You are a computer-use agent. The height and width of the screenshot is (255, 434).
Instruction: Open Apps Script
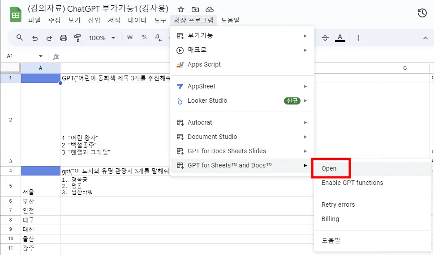click(242, 64)
